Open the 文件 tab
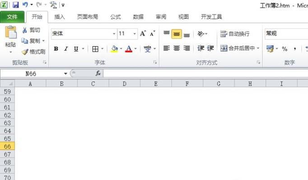Screen dimensions: 308x180 click(12, 17)
